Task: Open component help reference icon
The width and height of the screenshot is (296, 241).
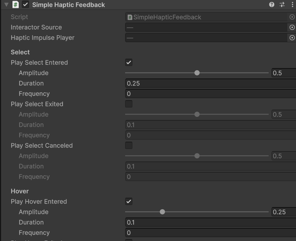Action: [x=272, y=5]
